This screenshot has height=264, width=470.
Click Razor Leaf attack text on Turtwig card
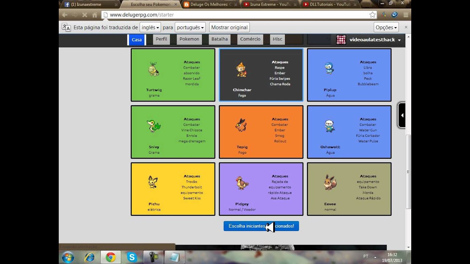[192, 78]
